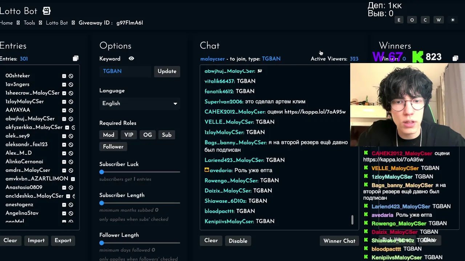
Task: Adjust the Subscriber Length slider
Action: pos(140,203)
